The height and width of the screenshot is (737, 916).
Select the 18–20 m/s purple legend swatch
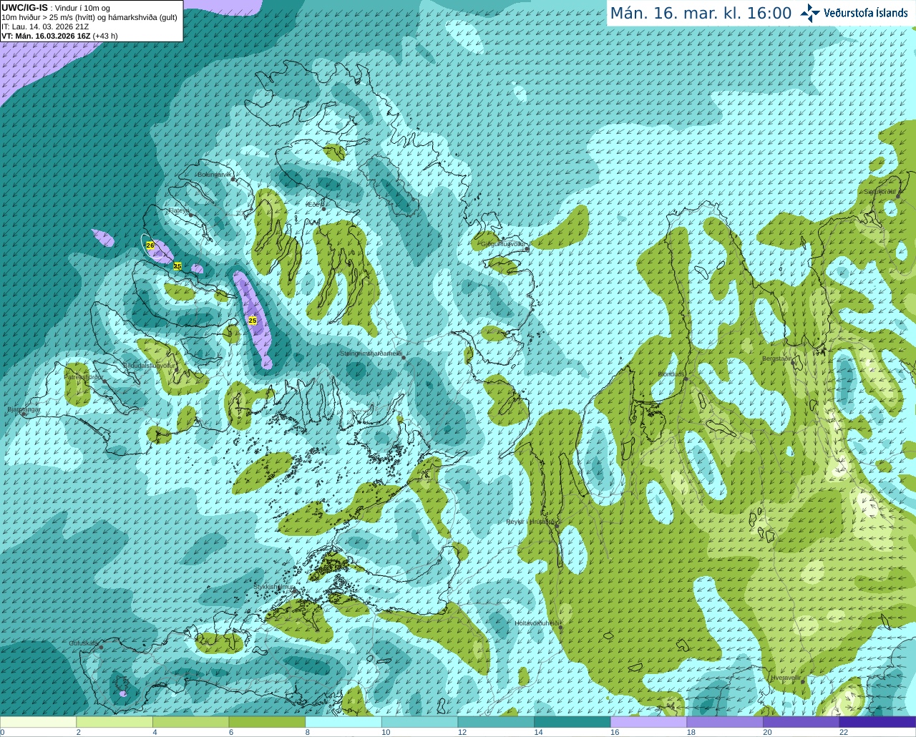(725, 722)
